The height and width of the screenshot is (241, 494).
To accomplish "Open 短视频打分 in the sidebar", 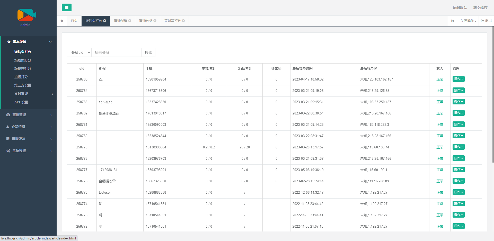I will click(23, 68).
